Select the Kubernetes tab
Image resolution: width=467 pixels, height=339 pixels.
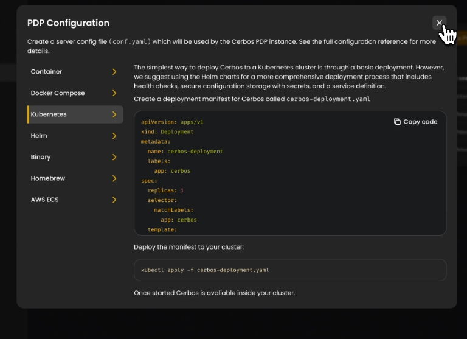pyautogui.click(x=75, y=114)
